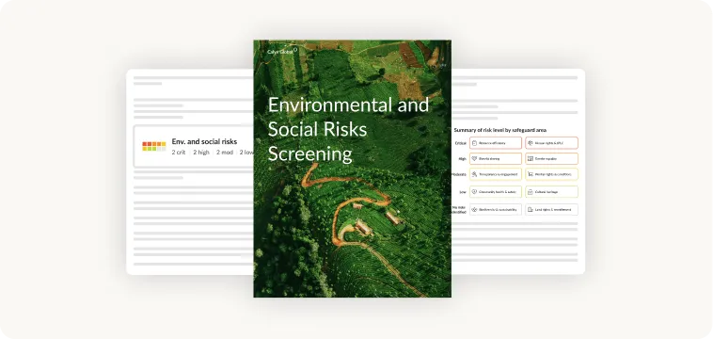Click the 'Critical' risk level row label

[x=461, y=143]
